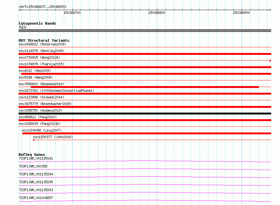The height and width of the screenshot is (205, 280).
Task: Select the thick red bar of esv2114978
Action: [x=145, y=54]
